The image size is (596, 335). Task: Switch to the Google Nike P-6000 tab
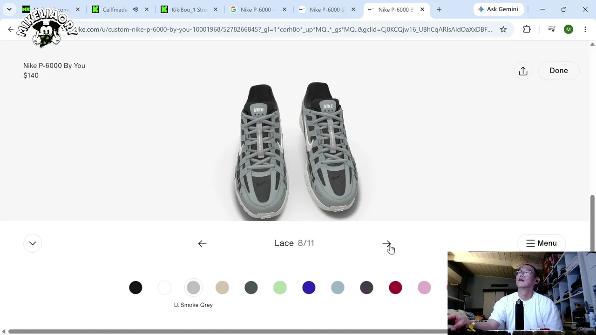click(257, 9)
